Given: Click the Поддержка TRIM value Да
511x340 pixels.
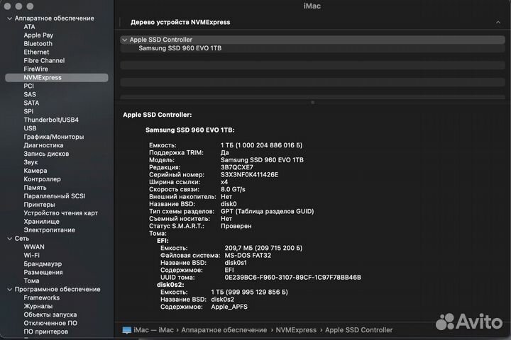Looking at the screenshot, I should 224,152.
